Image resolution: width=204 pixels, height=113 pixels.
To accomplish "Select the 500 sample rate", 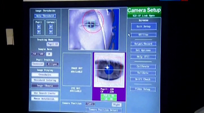I will (41, 54).
